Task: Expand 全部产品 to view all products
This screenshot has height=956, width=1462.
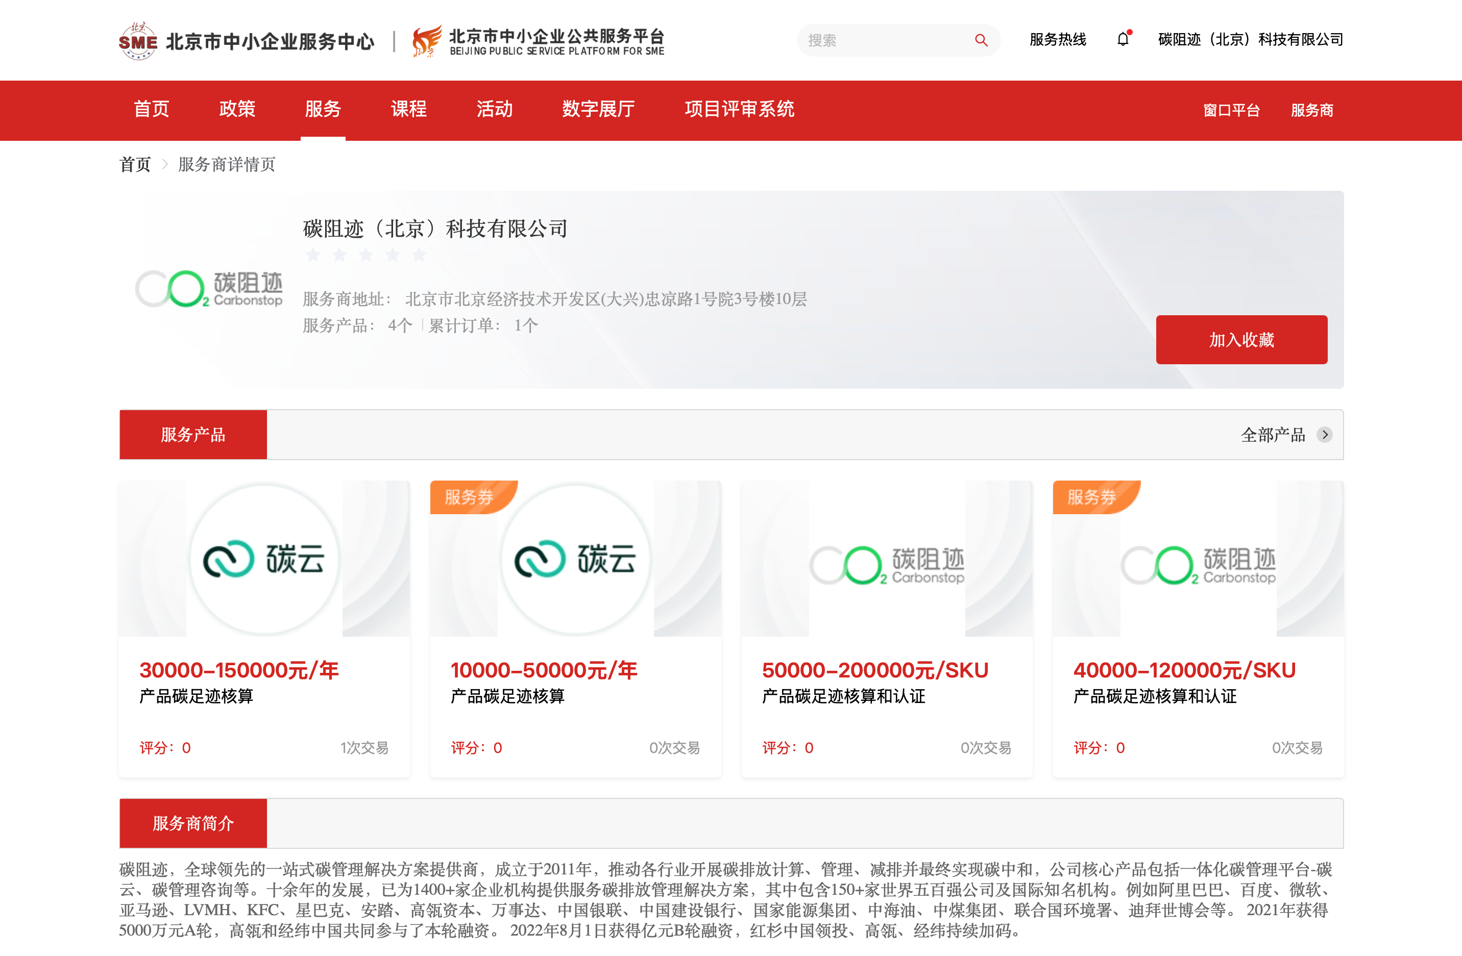Action: tap(1275, 435)
